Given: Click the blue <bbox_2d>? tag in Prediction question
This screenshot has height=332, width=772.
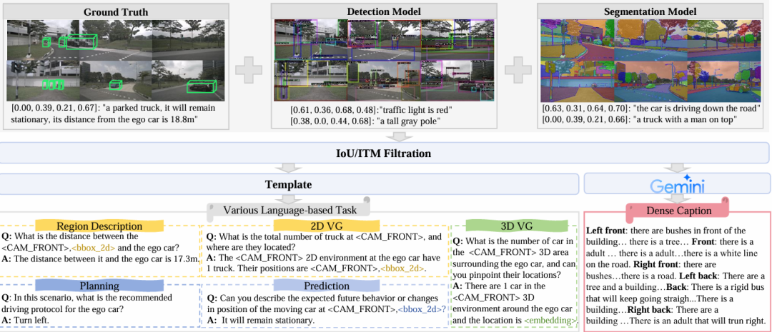Looking at the screenshot, I should tap(422, 309).
